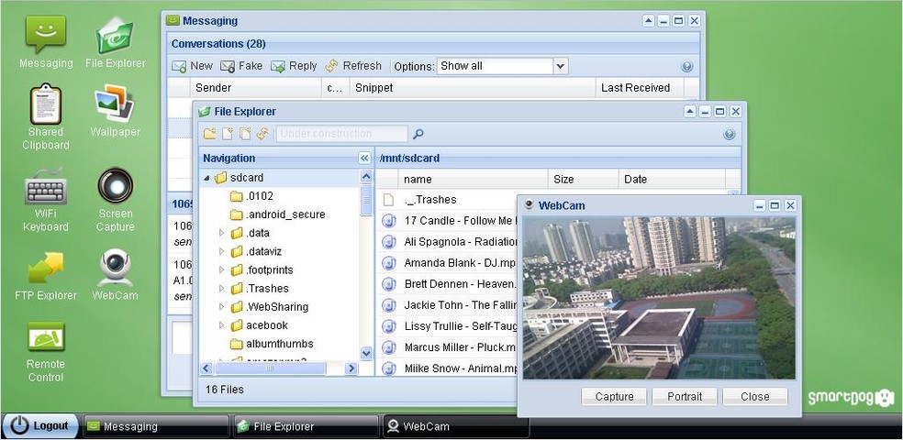Sort by Last Received column header
Image resolution: width=903 pixels, height=440 pixels.
tap(640, 88)
